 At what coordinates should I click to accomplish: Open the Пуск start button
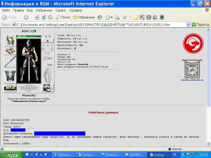coord(11,155)
